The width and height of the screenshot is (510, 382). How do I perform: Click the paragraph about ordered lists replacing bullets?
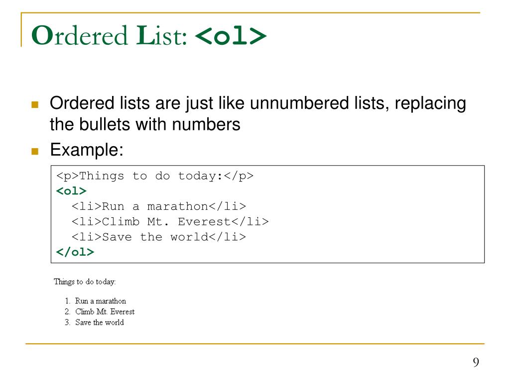258,114
